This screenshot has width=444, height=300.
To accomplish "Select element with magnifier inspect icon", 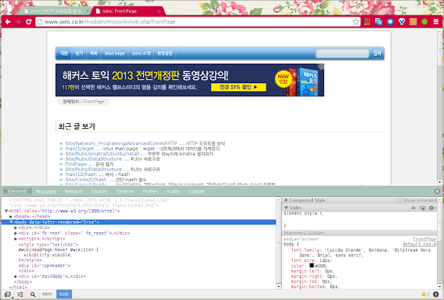I will pyautogui.click(x=33, y=294).
